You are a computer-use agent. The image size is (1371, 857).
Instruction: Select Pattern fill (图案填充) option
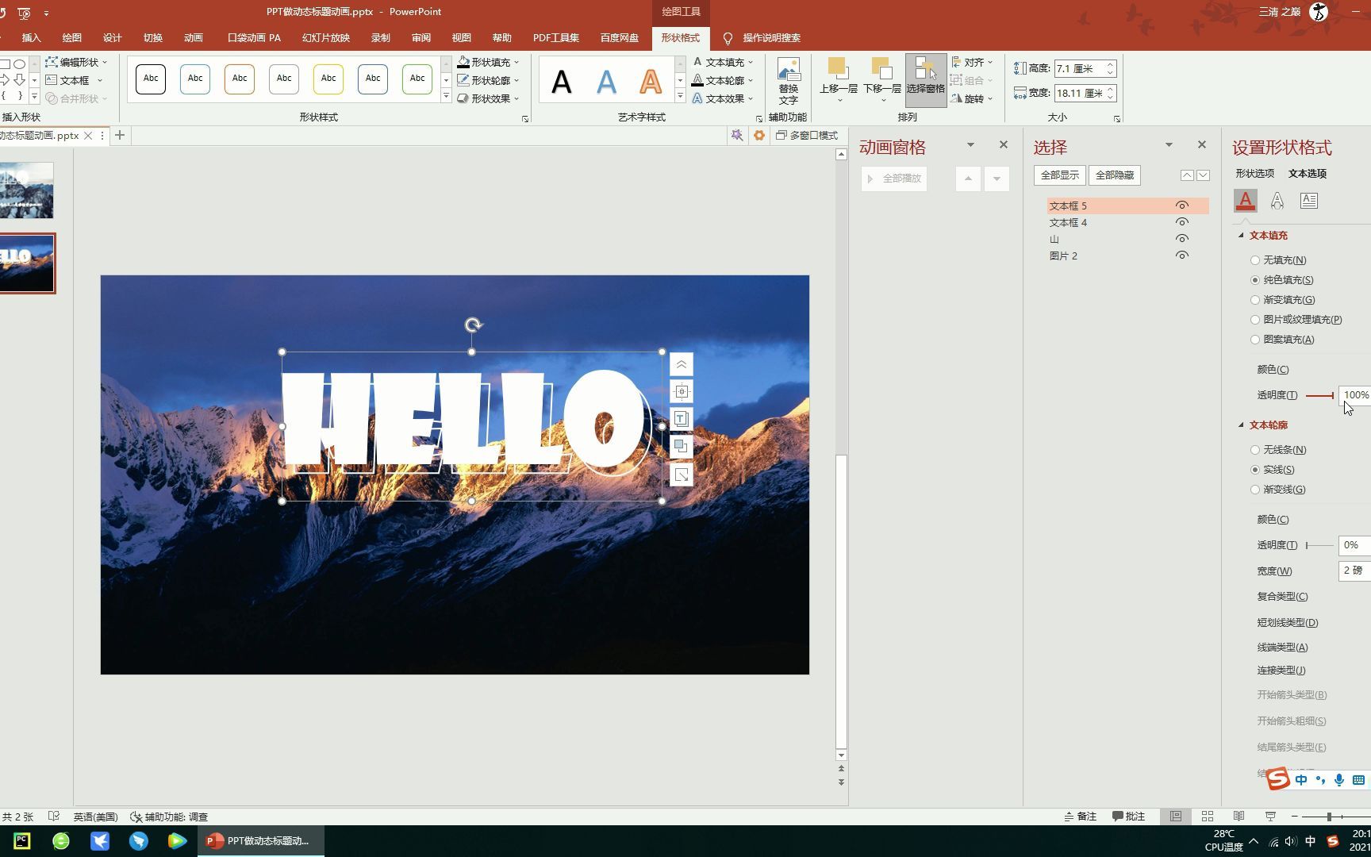(1255, 340)
